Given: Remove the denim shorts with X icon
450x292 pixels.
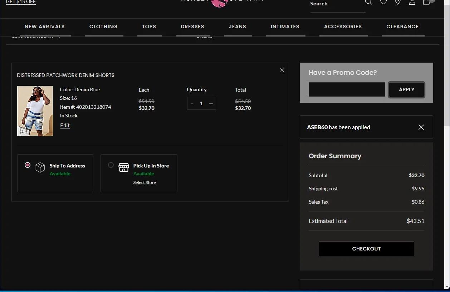Looking at the screenshot, I should (282, 70).
